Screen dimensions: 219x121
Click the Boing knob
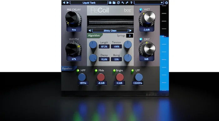pos(128,58)
